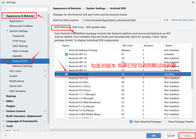The height and width of the screenshot is (139, 196).
Task: Tick the Android 6.0 (Marshmallow) checkbox
Action: [x=66, y=102]
